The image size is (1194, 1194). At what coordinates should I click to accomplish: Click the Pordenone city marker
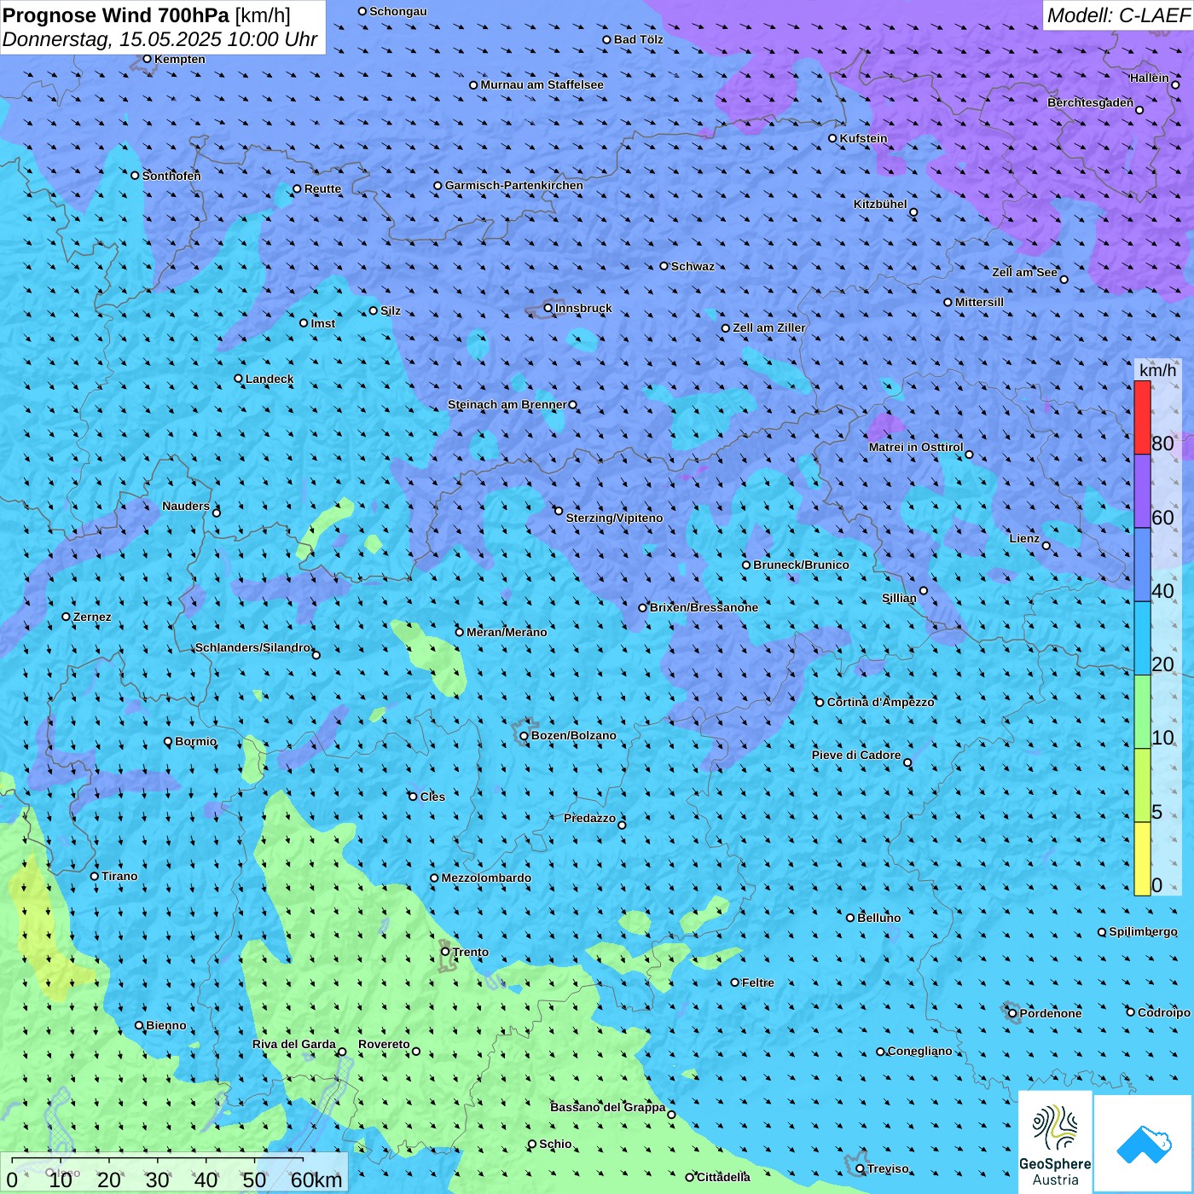click(x=1013, y=1013)
